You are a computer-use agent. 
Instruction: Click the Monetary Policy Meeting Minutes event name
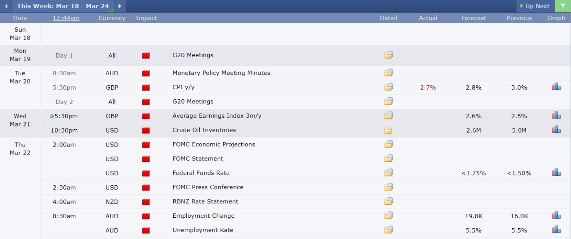coord(221,72)
